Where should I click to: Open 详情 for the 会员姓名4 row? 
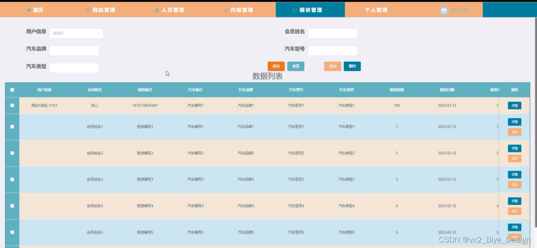515,201
